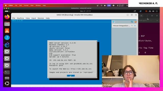This screenshot has height=91, width=163.
Task: Click the 'Qemu version: 4.2.1' line
Action: pos(59,50)
